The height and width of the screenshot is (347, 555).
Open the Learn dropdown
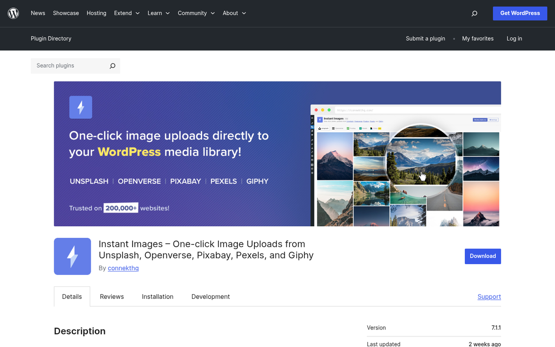[158, 13]
